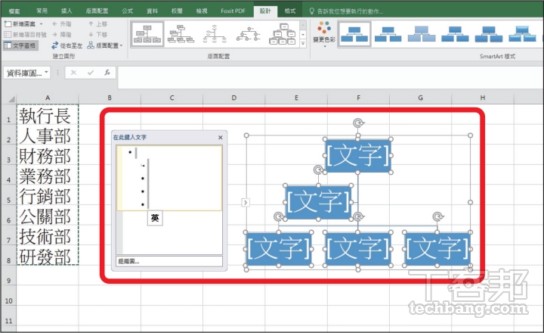Select the name and title organization chart layout
544x333 pixels.
pos(181,34)
